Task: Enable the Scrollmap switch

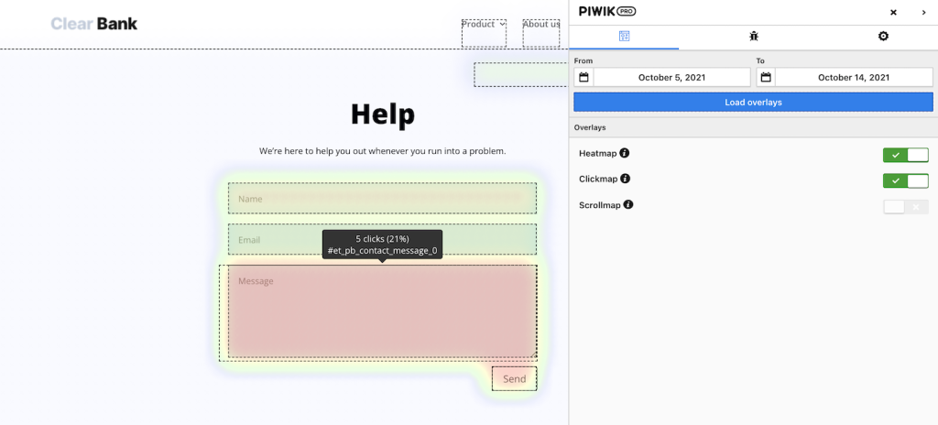Action: 906,207
